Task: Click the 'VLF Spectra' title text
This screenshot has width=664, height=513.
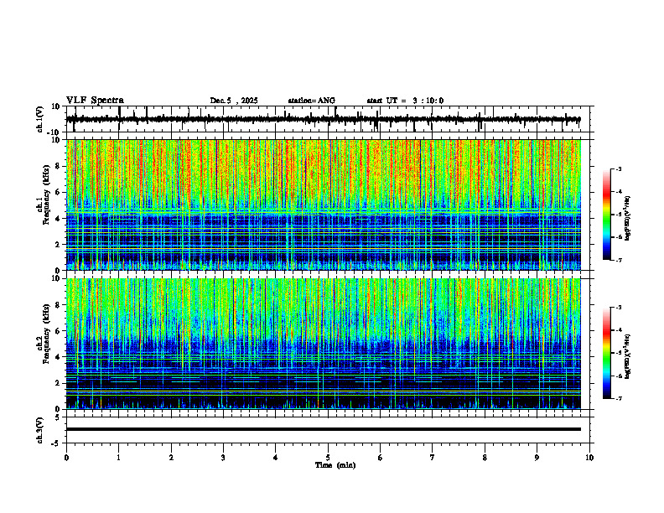Action: coord(96,101)
